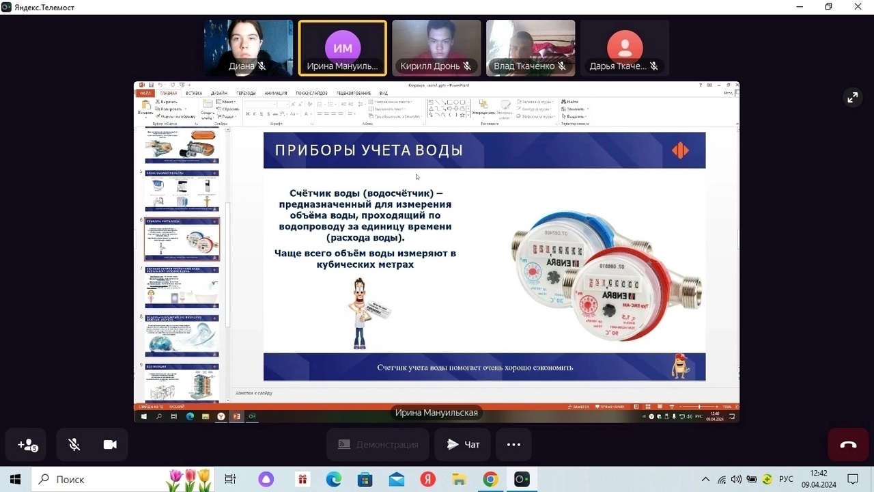
Task: Click Формат по образцу painter
Action: pos(175,116)
